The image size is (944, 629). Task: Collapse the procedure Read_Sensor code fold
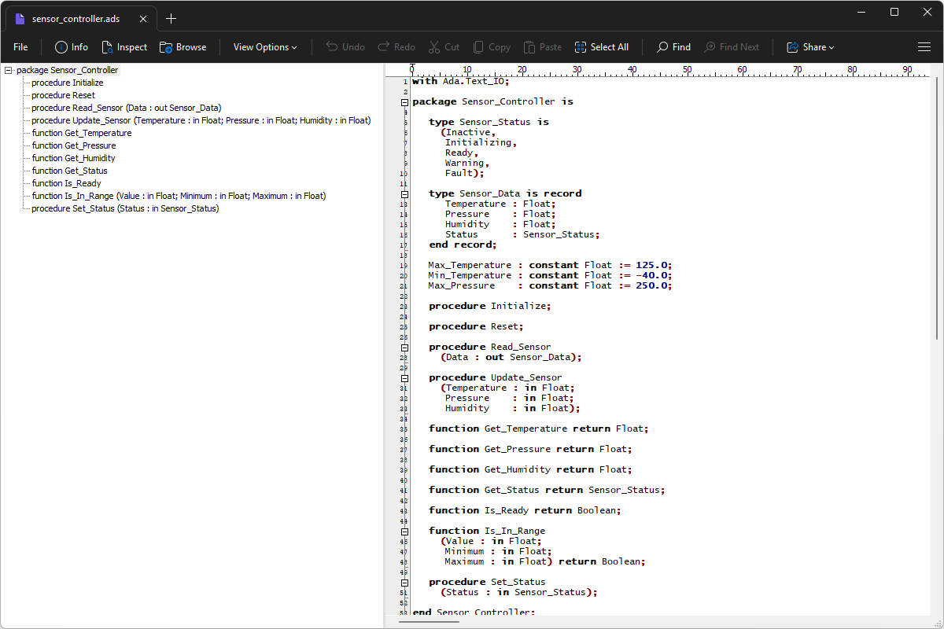click(404, 348)
